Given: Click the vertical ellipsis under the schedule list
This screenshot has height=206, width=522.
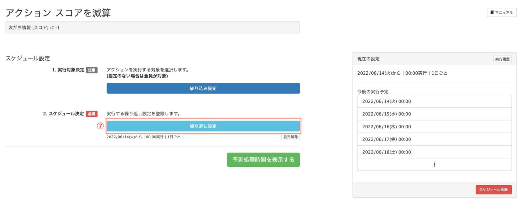Looking at the screenshot, I should tap(434, 165).
